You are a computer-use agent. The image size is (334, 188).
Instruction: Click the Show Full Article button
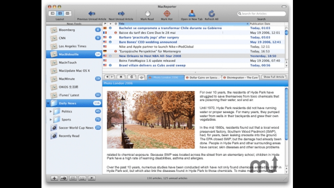273,77
